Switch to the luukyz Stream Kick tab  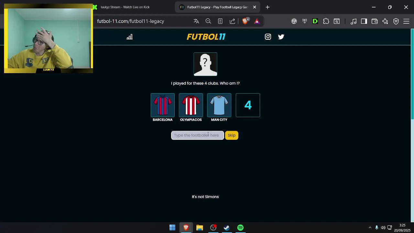pyautogui.click(x=125, y=7)
